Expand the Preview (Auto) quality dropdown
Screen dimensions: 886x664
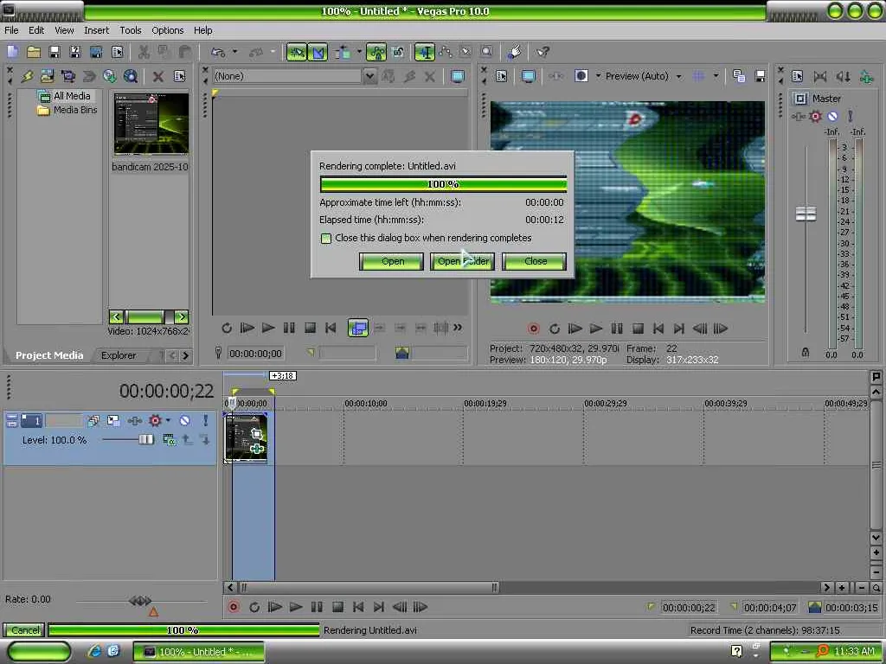click(678, 76)
